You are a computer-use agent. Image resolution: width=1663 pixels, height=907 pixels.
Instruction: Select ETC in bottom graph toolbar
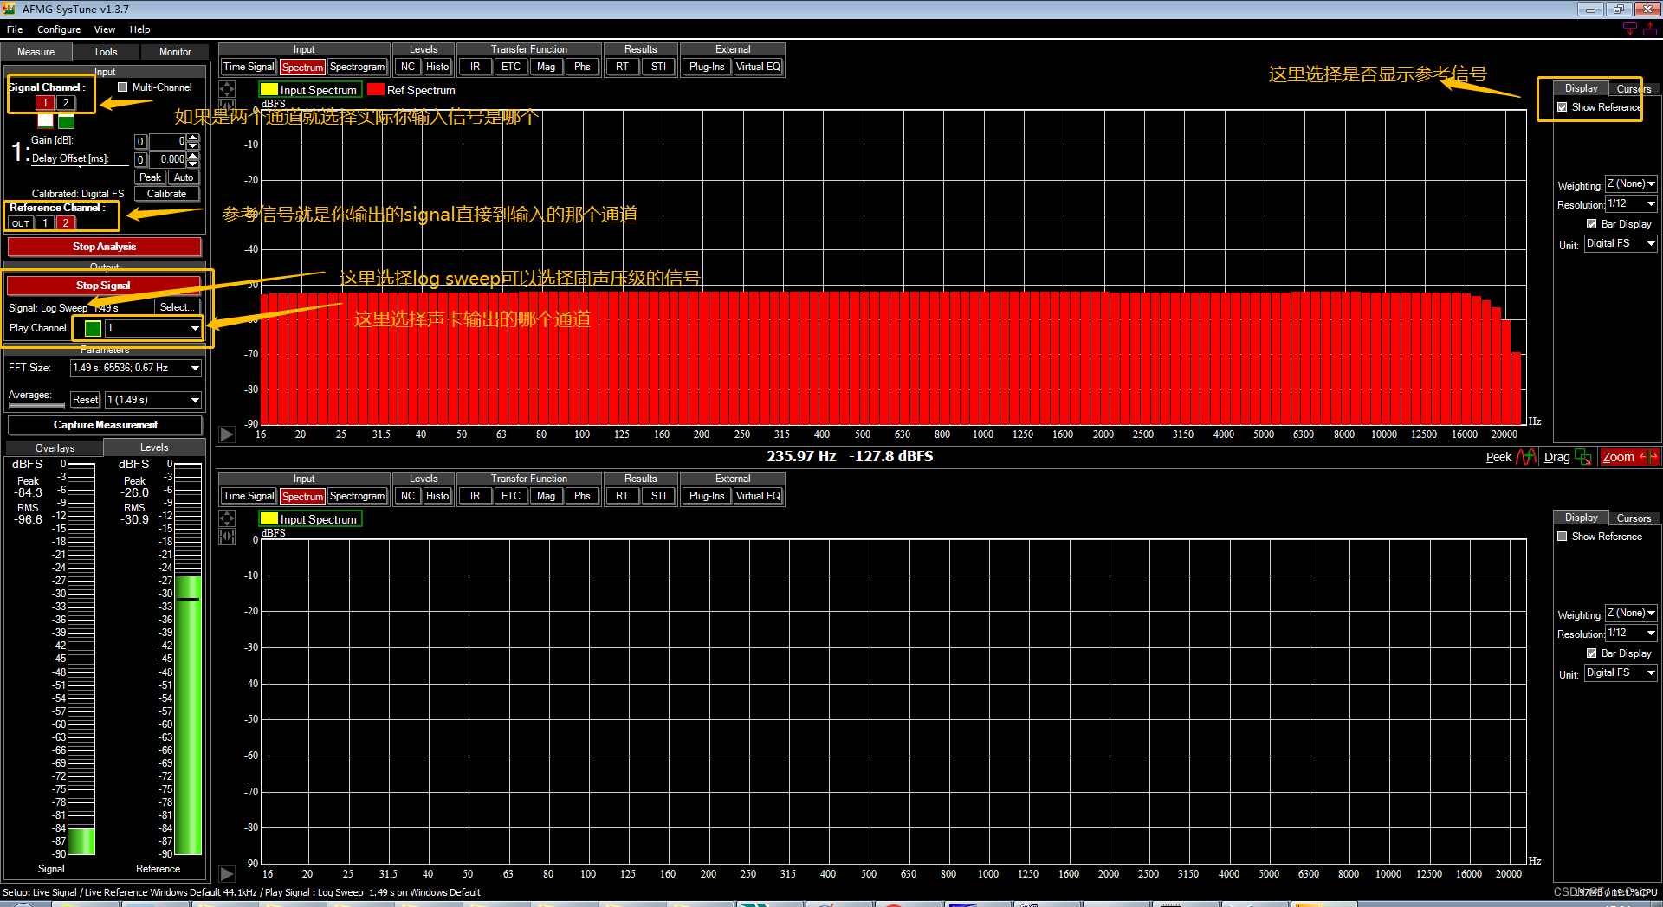pyautogui.click(x=511, y=496)
